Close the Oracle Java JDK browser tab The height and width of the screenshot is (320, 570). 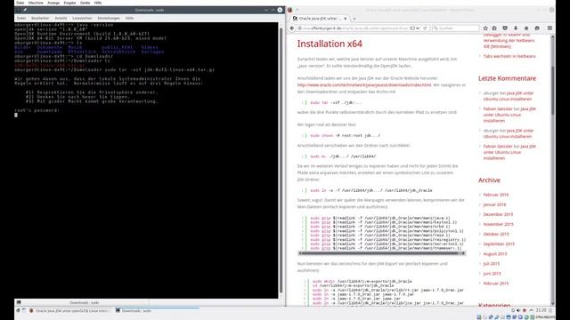point(346,18)
